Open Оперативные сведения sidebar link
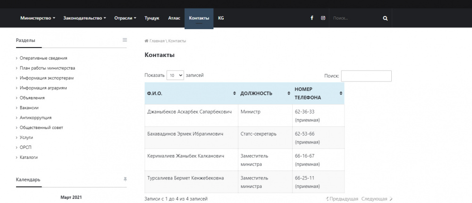This screenshot has width=472, height=203. click(x=43, y=58)
